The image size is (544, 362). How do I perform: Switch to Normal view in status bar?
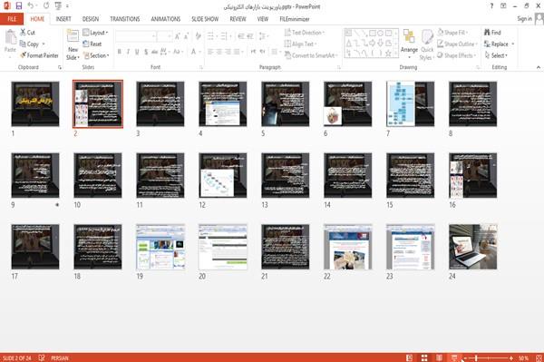click(410, 357)
